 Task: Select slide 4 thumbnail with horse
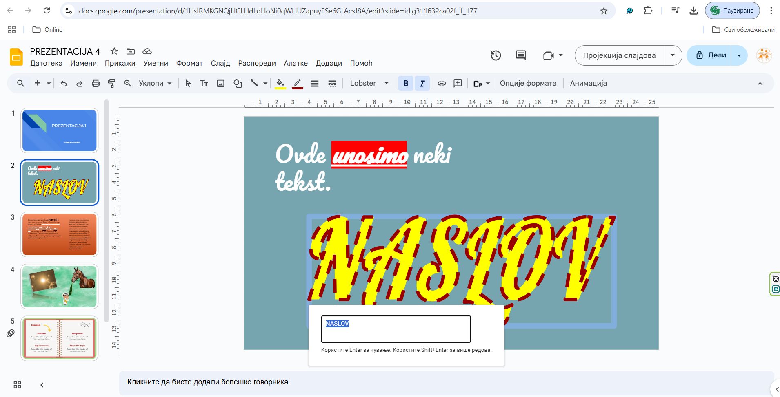pos(60,286)
